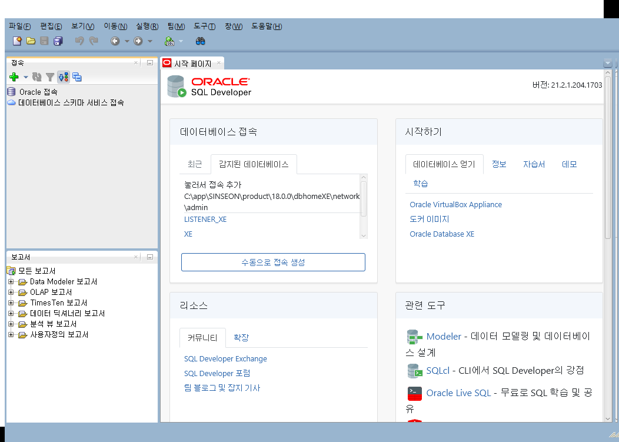Click Refresh connections icon

pos(36,77)
